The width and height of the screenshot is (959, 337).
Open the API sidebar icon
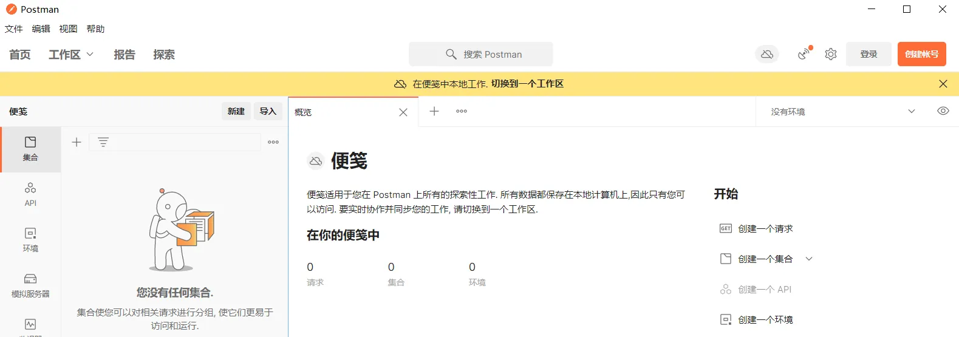30,194
